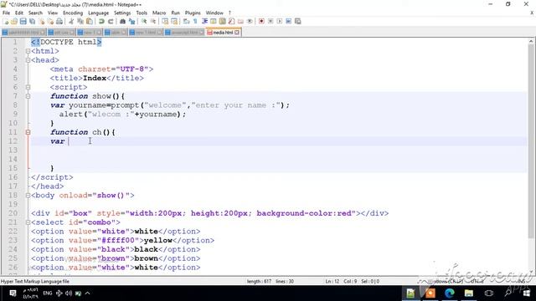Redo the last edit via toolbar
536x301 pixels.
click(111, 21)
